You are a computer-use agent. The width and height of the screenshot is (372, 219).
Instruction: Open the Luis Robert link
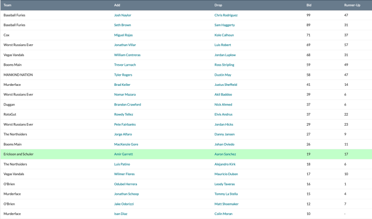coord(223,45)
